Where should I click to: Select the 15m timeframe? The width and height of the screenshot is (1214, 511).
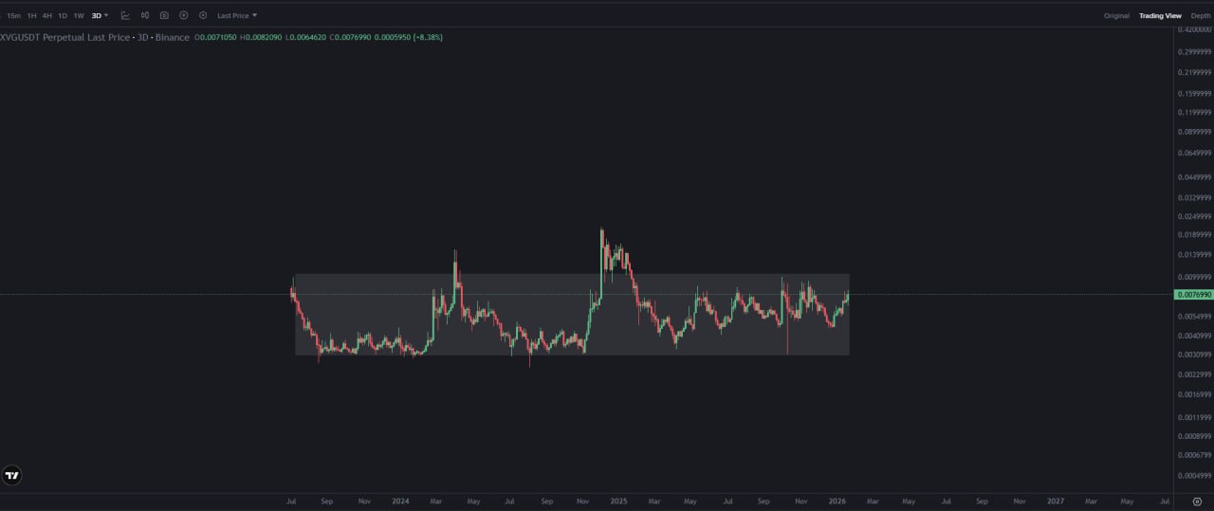point(13,15)
